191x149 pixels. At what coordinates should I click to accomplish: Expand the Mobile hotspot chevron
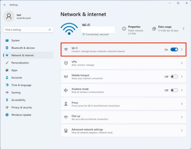(x=182, y=76)
